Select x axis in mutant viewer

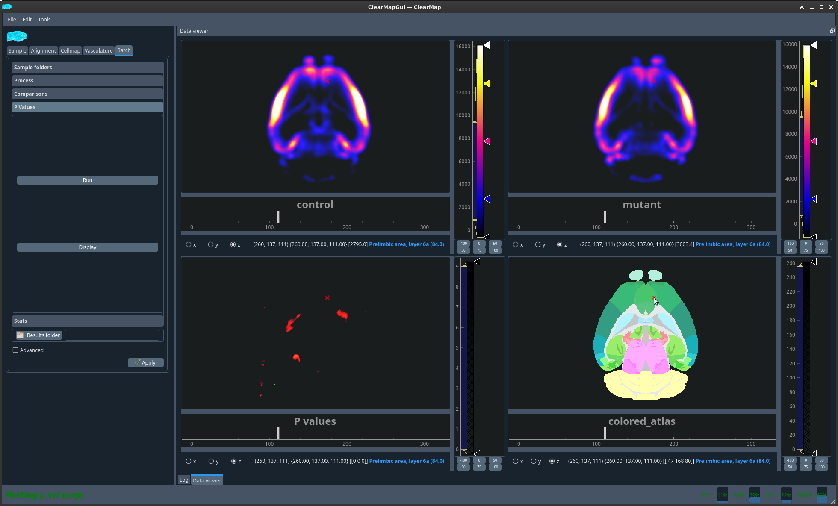[x=516, y=244]
